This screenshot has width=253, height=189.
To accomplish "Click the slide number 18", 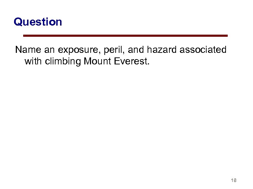I will tap(234, 180).
